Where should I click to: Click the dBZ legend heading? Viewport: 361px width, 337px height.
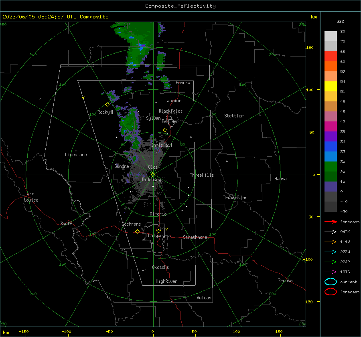(x=340, y=21)
